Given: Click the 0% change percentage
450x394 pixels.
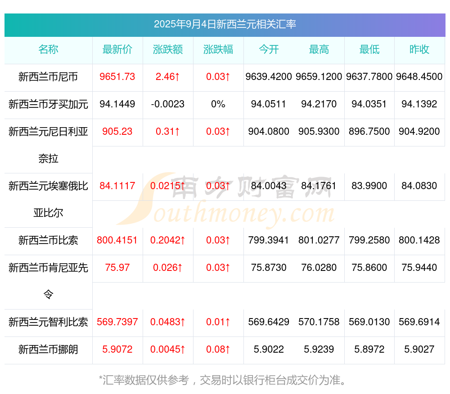Looking at the screenshot, I should point(218,104).
